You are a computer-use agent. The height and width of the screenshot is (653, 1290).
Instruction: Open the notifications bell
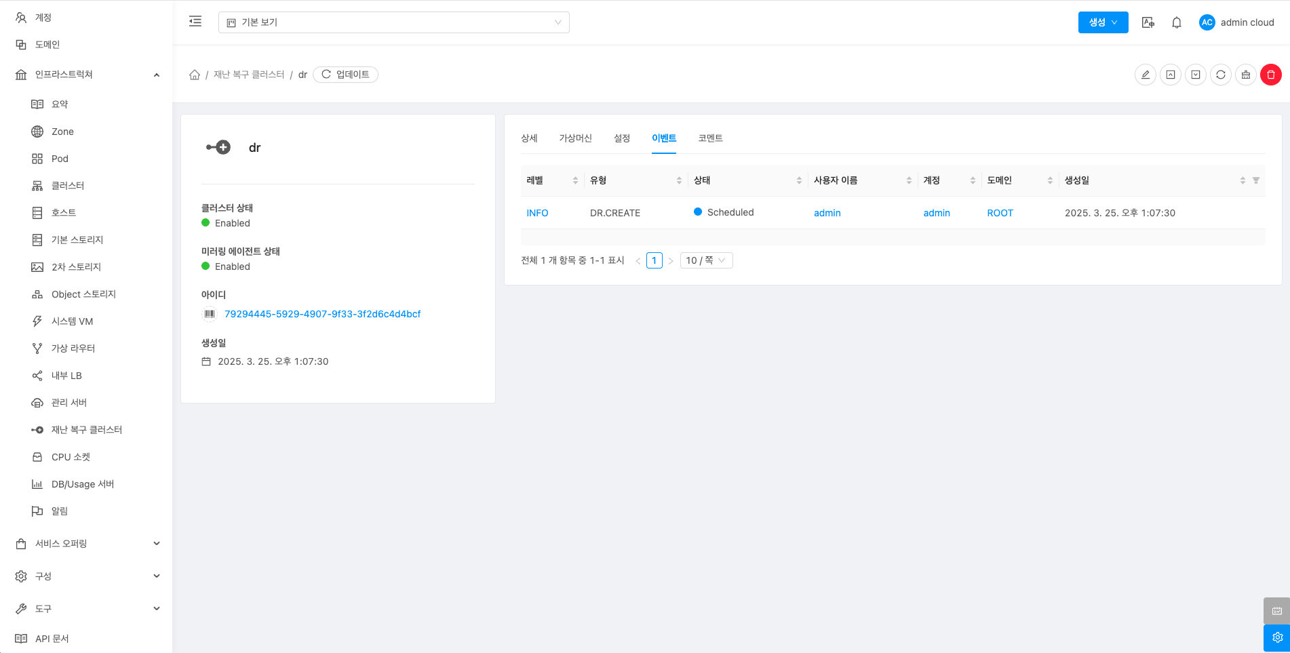click(x=1177, y=22)
